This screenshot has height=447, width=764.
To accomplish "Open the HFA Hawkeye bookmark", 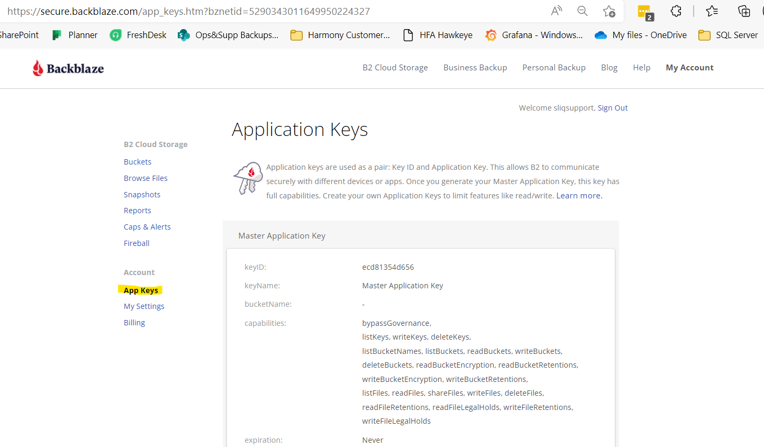I will [x=438, y=35].
